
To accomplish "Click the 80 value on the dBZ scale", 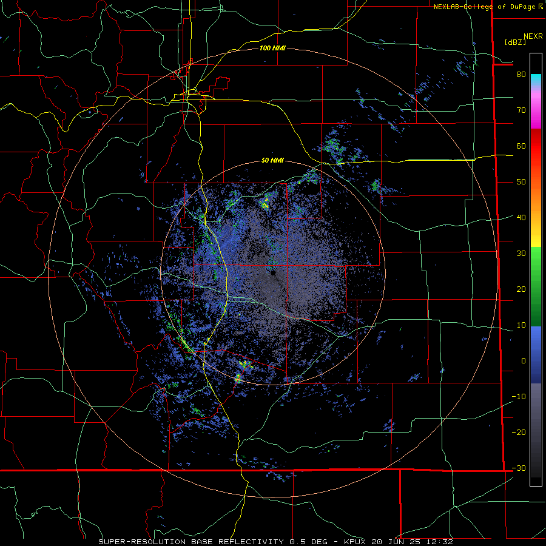I will tap(521, 75).
